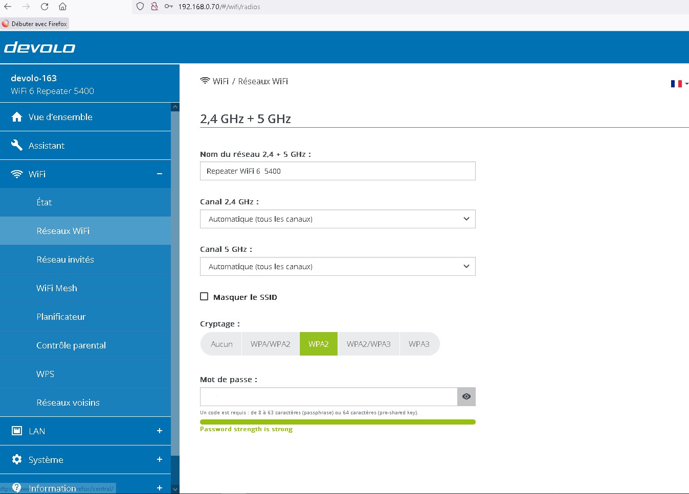
Task: Click the insecure connection padlock icon
Action: pyautogui.click(x=154, y=7)
